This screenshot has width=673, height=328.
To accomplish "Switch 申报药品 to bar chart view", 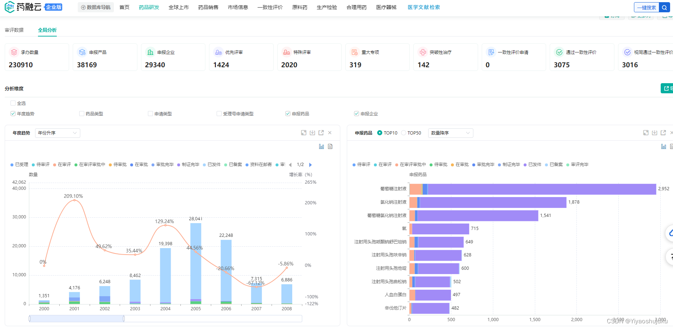I will [x=664, y=146].
